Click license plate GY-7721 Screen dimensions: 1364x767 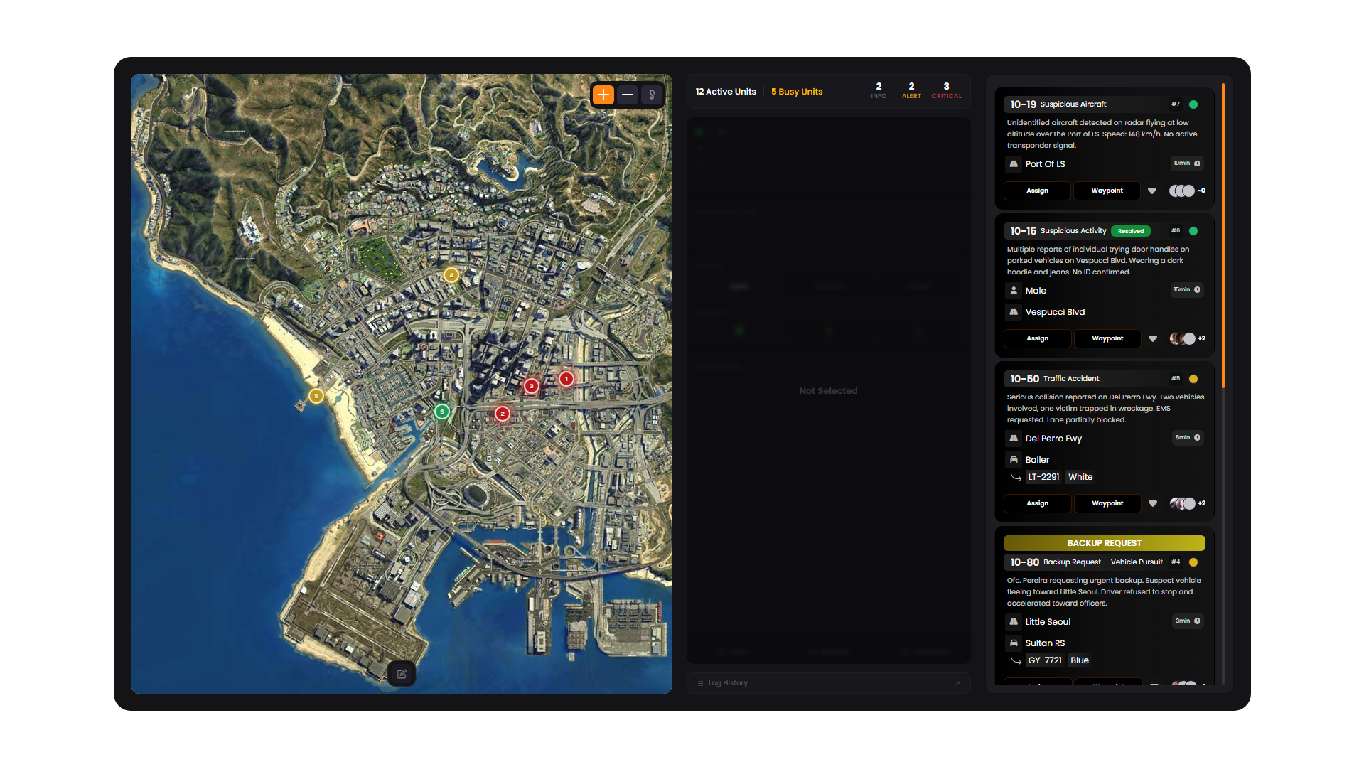point(1045,660)
